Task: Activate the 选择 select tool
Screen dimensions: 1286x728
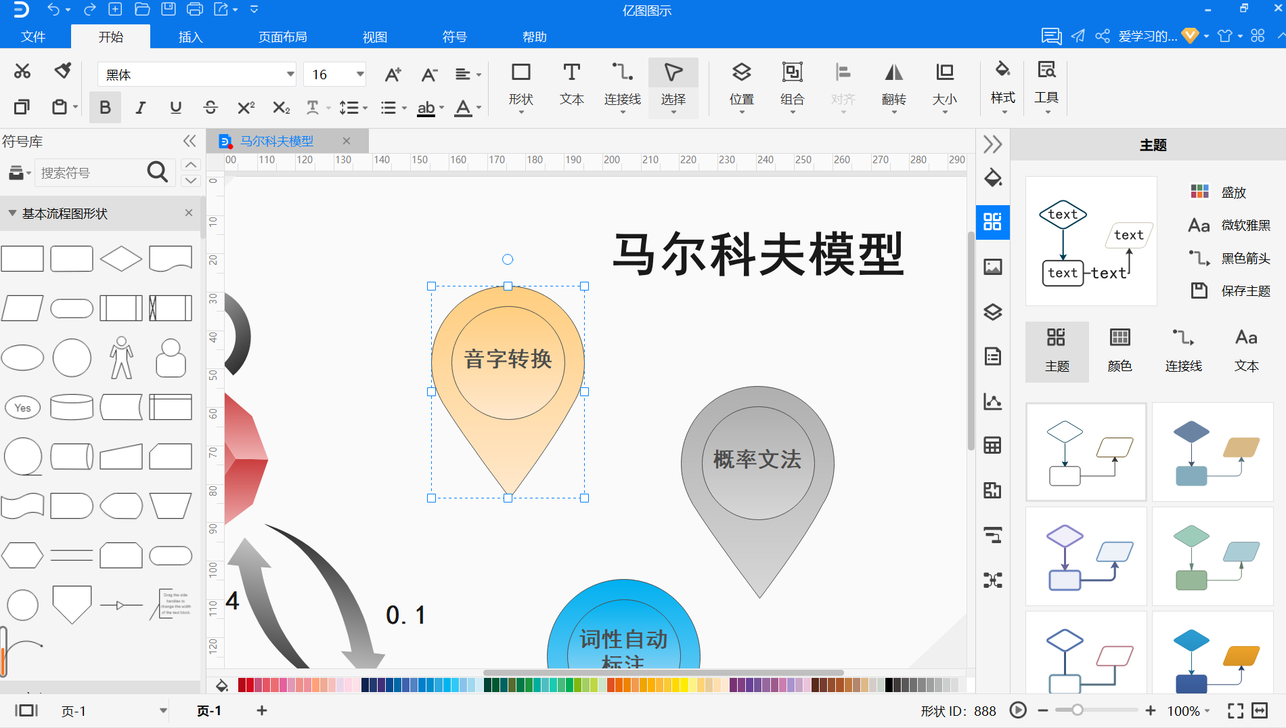Action: pos(673,87)
